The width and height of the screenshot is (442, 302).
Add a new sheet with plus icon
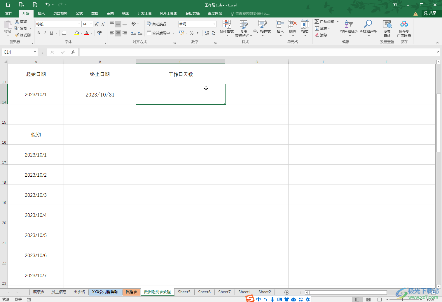pyautogui.click(x=287, y=292)
